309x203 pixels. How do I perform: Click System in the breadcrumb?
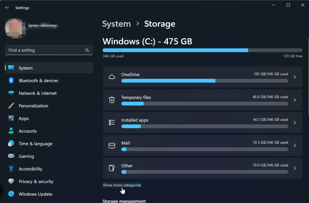coord(116,24)
